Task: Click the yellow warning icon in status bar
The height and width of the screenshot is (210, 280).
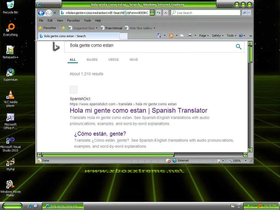Action: tap(39, 161)
